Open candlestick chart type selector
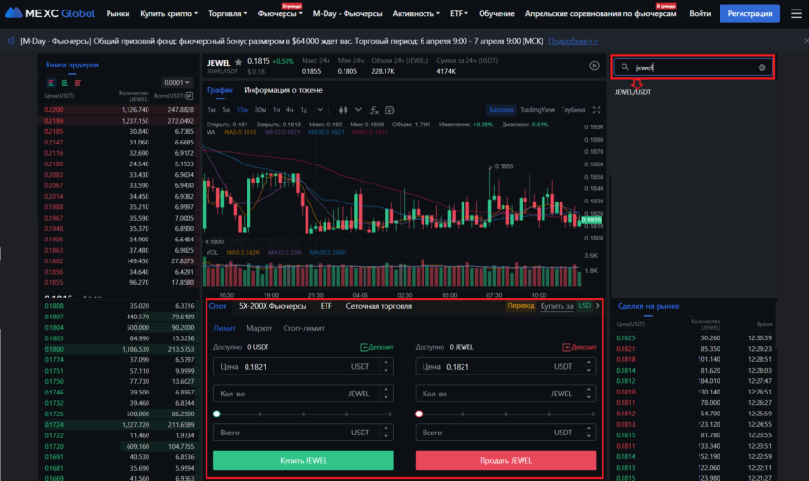The width and height of the screenshot is (809, 481). coord(343,110)
